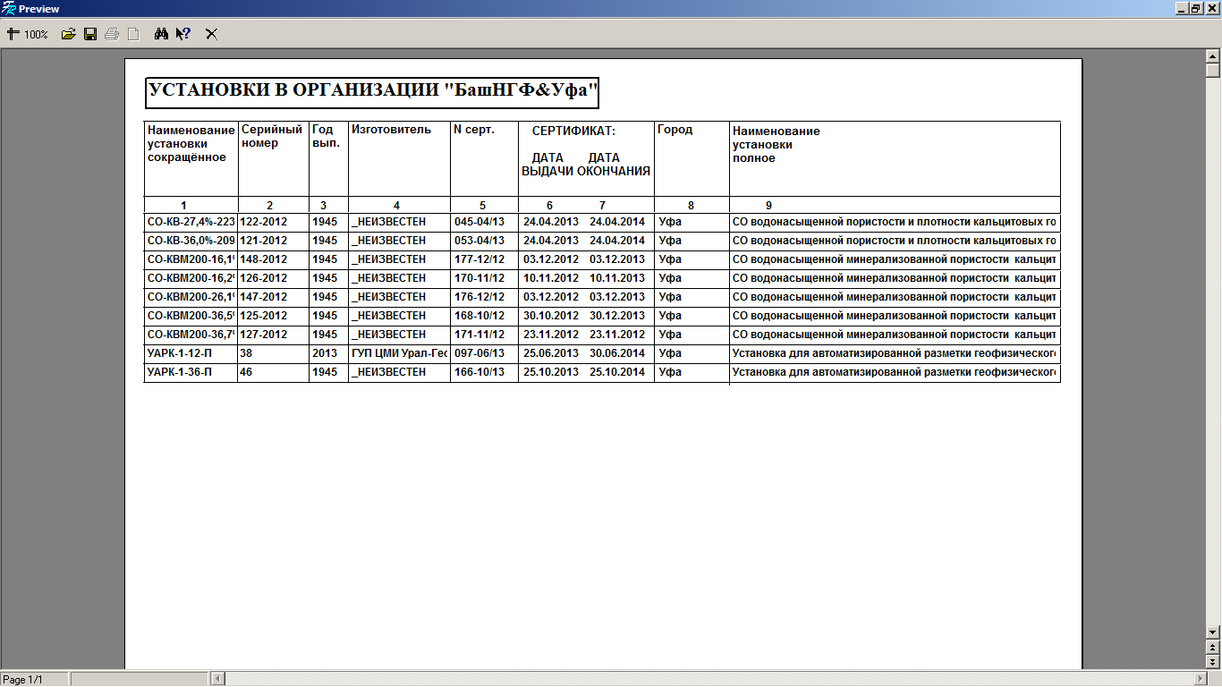
Task: Click issue date 25.06.2013
Action: pyautogui.click(x=551, y=353)
